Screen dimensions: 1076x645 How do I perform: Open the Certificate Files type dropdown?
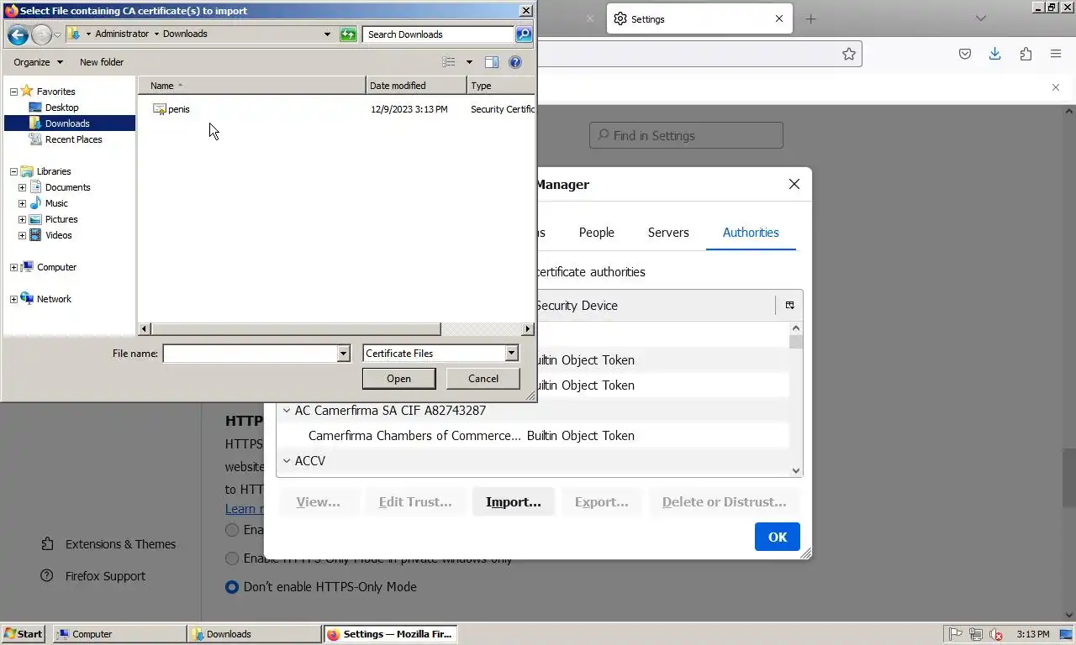pyautogui.click(x=511, y=354)
